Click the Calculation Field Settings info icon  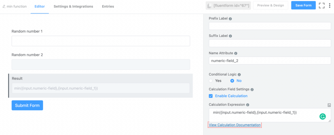coord(252,90)
